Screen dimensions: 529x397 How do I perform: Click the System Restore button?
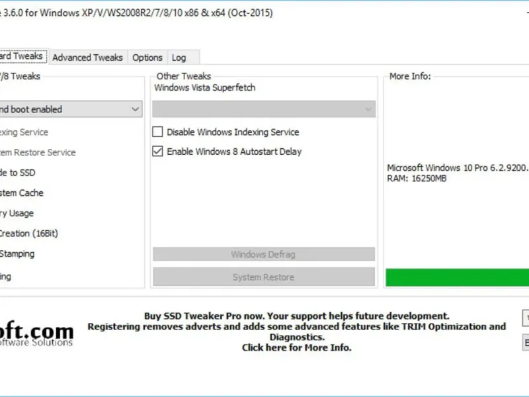[x=264, y=277]
